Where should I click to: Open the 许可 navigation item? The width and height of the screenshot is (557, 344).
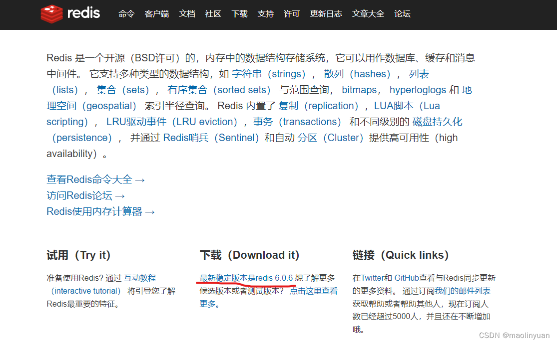tap(292, 14)
